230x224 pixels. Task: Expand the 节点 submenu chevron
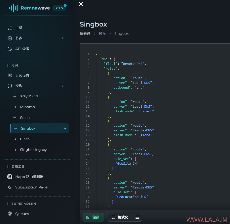click(x=62, y=38)
